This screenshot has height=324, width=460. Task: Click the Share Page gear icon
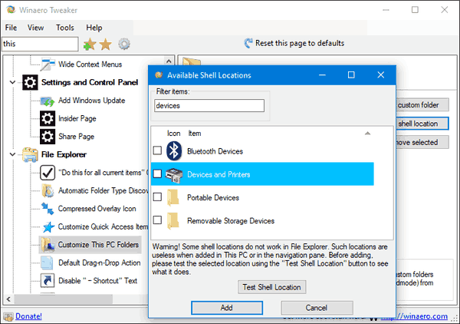coord(48,137)
